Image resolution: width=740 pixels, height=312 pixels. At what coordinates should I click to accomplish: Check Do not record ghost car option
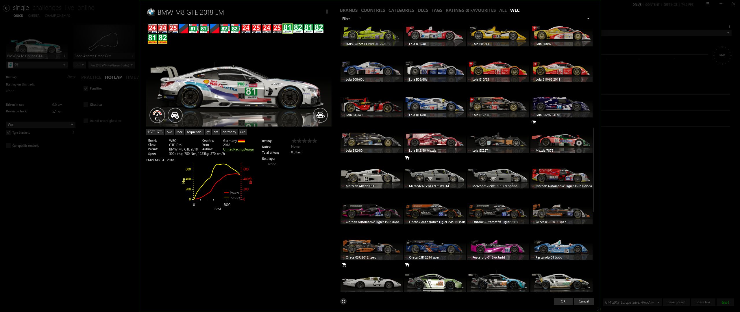[86, 121]
